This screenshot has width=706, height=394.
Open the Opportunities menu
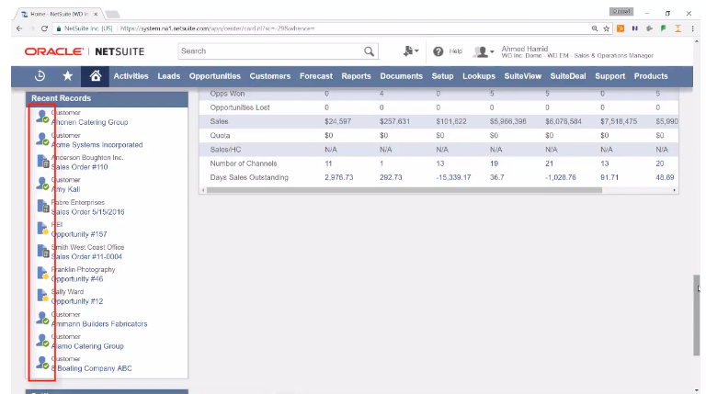(x=215, y=76)
